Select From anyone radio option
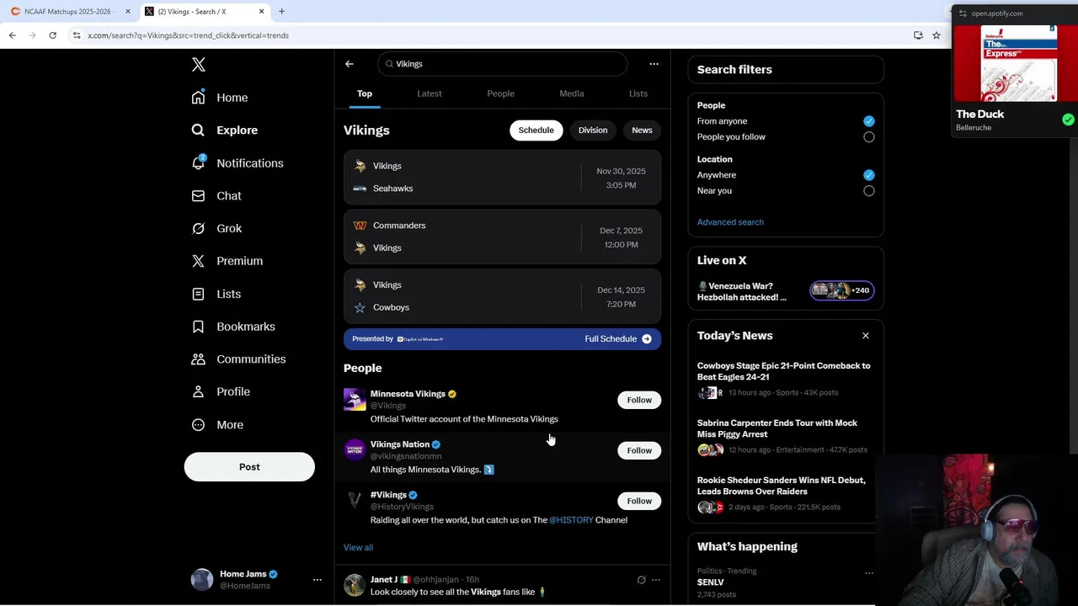This screenshot has height=606, width=1078. pyautogui.click(x=869, y=121)
